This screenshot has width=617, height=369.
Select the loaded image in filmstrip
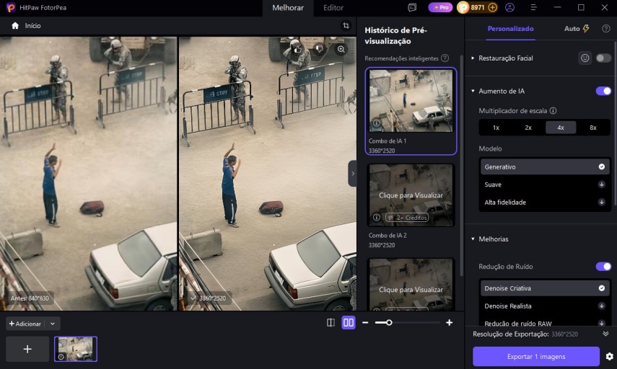76,349
